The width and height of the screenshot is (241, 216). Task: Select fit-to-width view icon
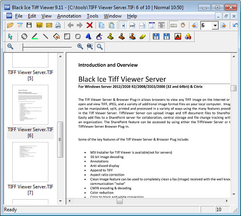[142, 25]
